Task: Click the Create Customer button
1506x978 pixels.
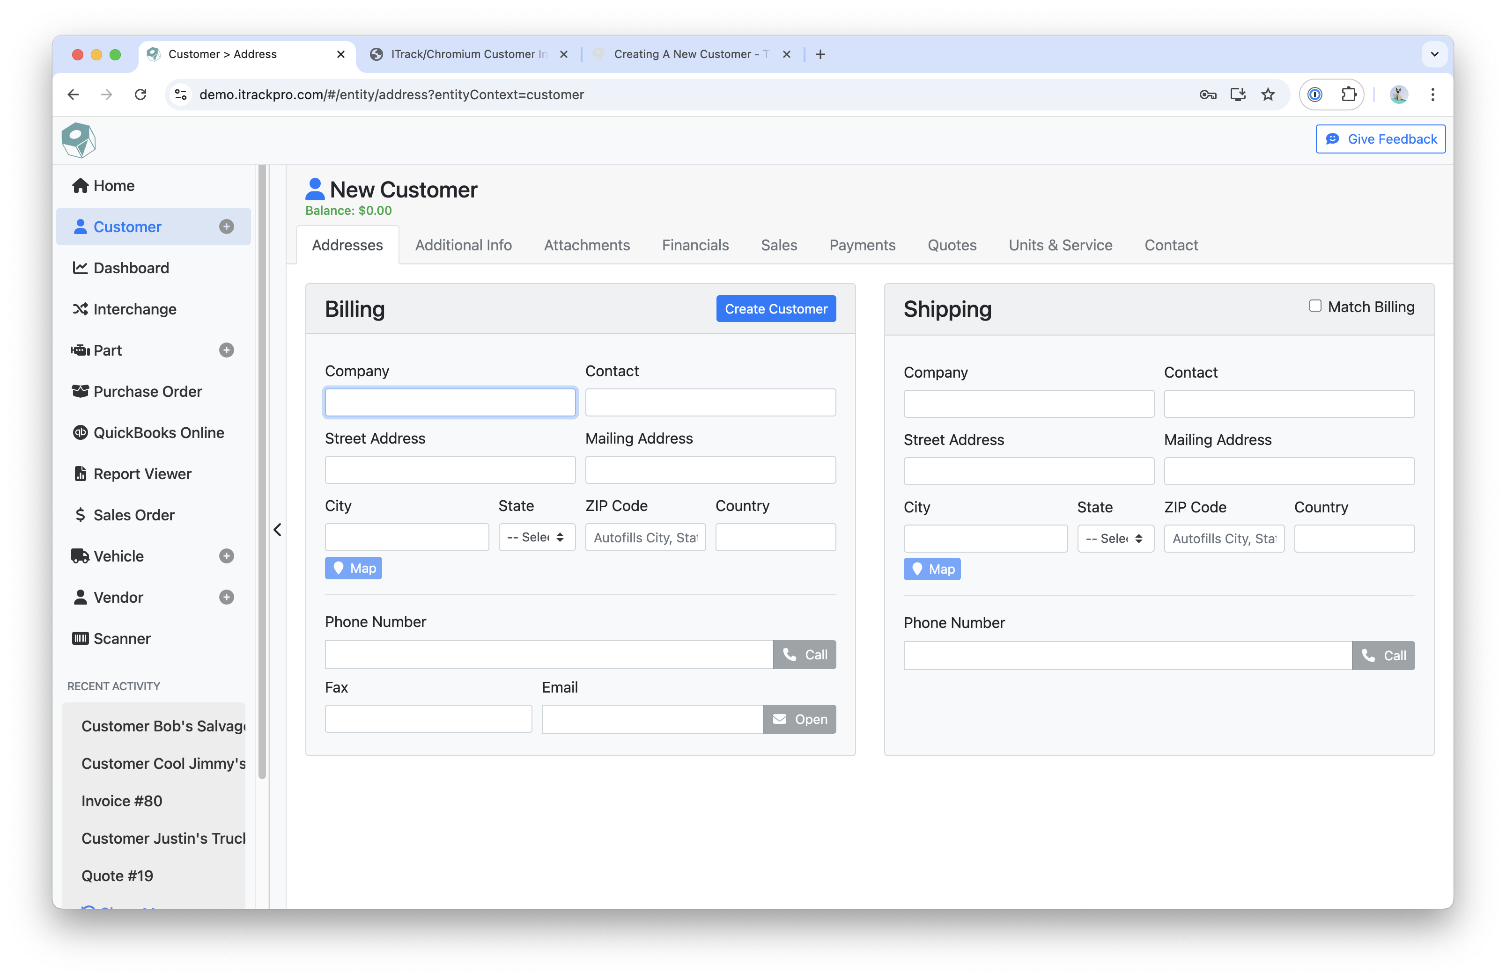Action: [776, 309]
